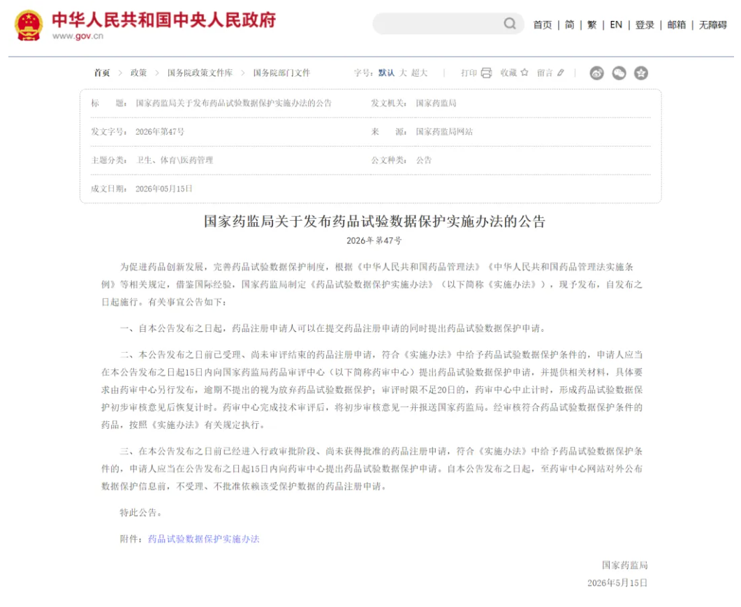Click the site title 中华人民共和国中央人民政府
Image resolution: width=741 pixels, height=607 pixels.
click(164, 20)
